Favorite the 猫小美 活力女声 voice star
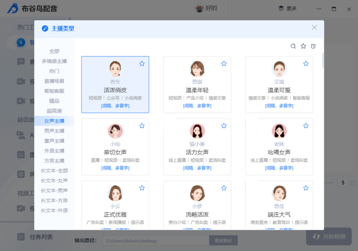This screenshot has width=358, height=251. [x=224, y=126]
